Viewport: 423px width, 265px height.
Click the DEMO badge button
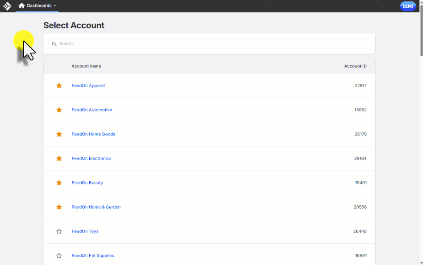(407, 6)
